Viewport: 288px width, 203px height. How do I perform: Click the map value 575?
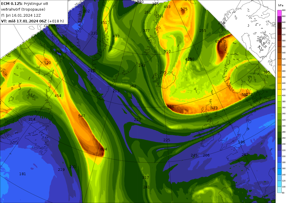pos(184,9)
